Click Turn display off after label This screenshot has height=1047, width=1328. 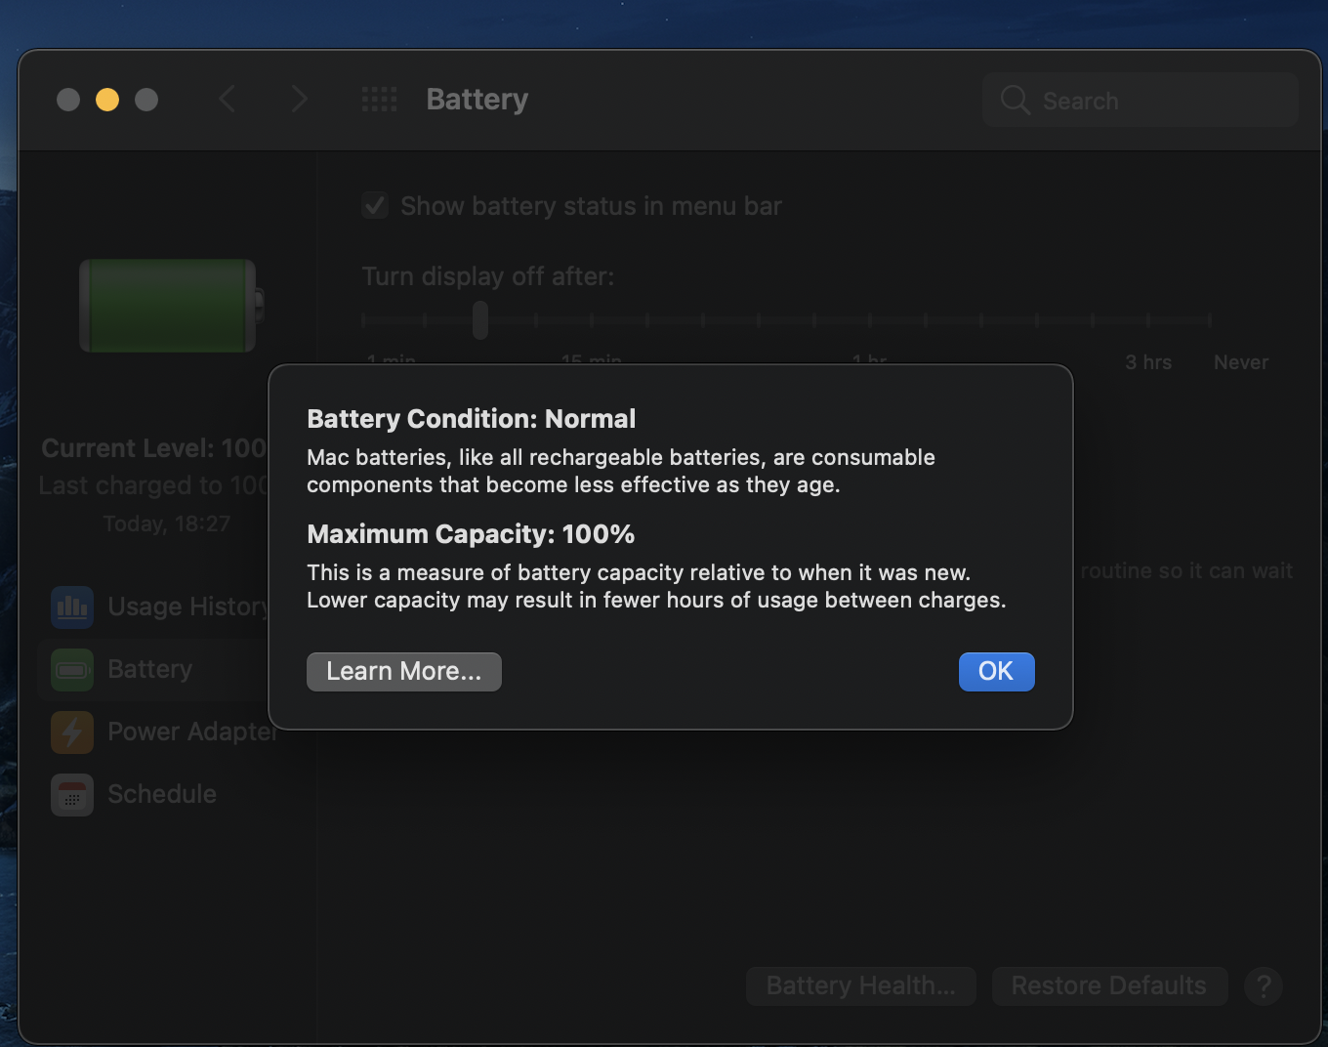pos(488,276)
